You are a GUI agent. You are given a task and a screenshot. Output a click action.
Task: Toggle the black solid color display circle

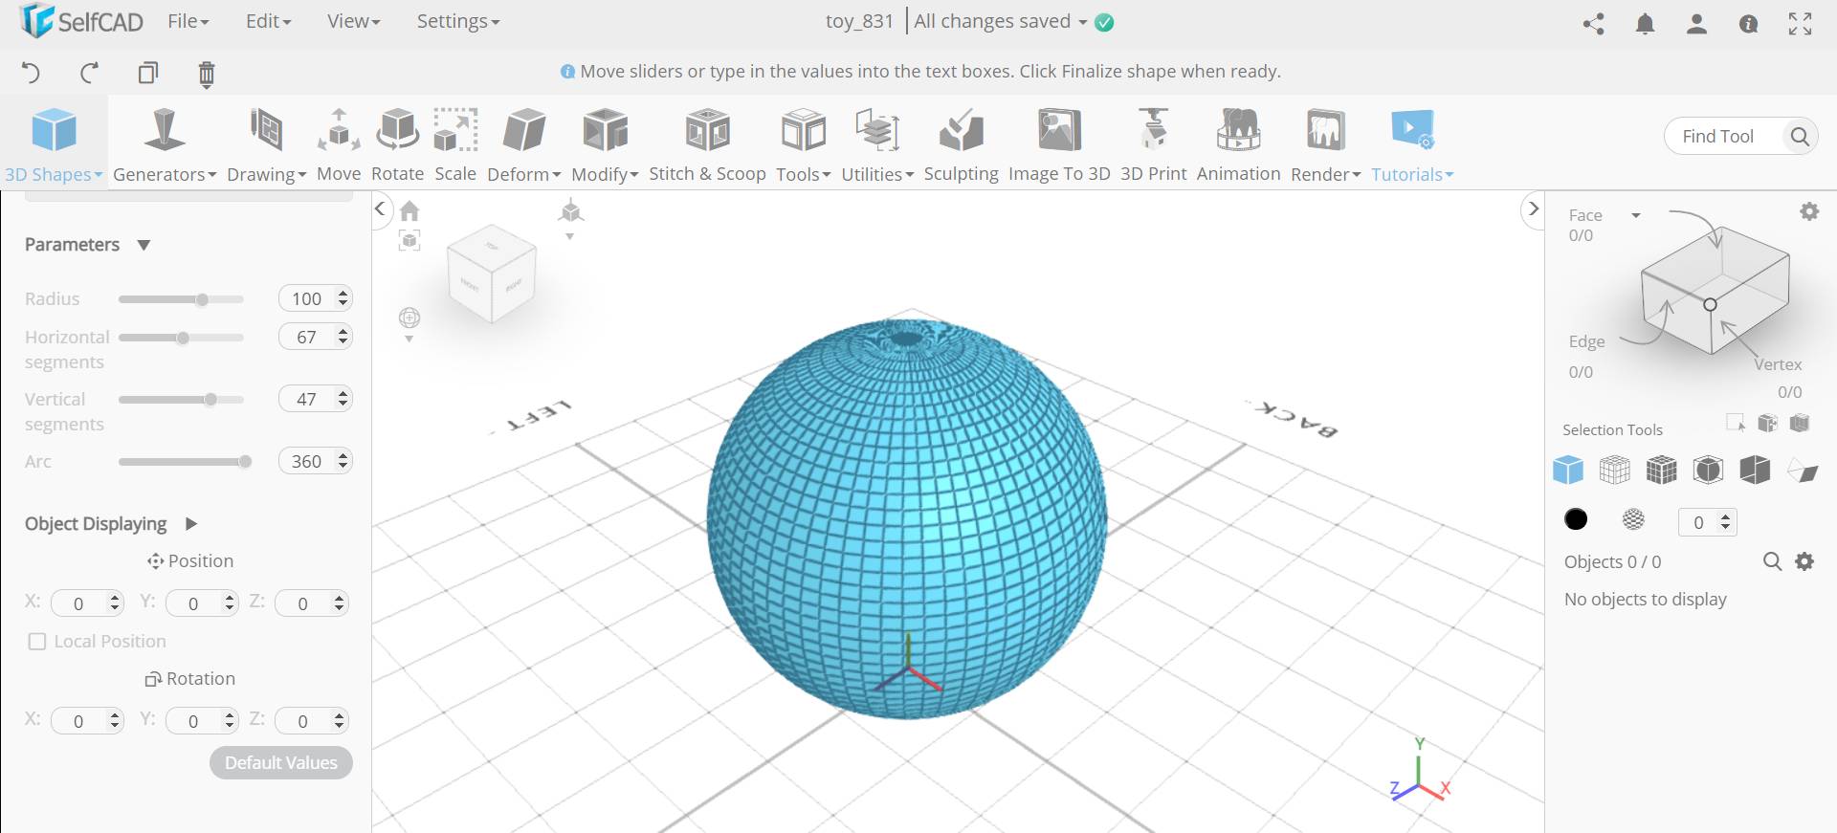(1576, 519)
